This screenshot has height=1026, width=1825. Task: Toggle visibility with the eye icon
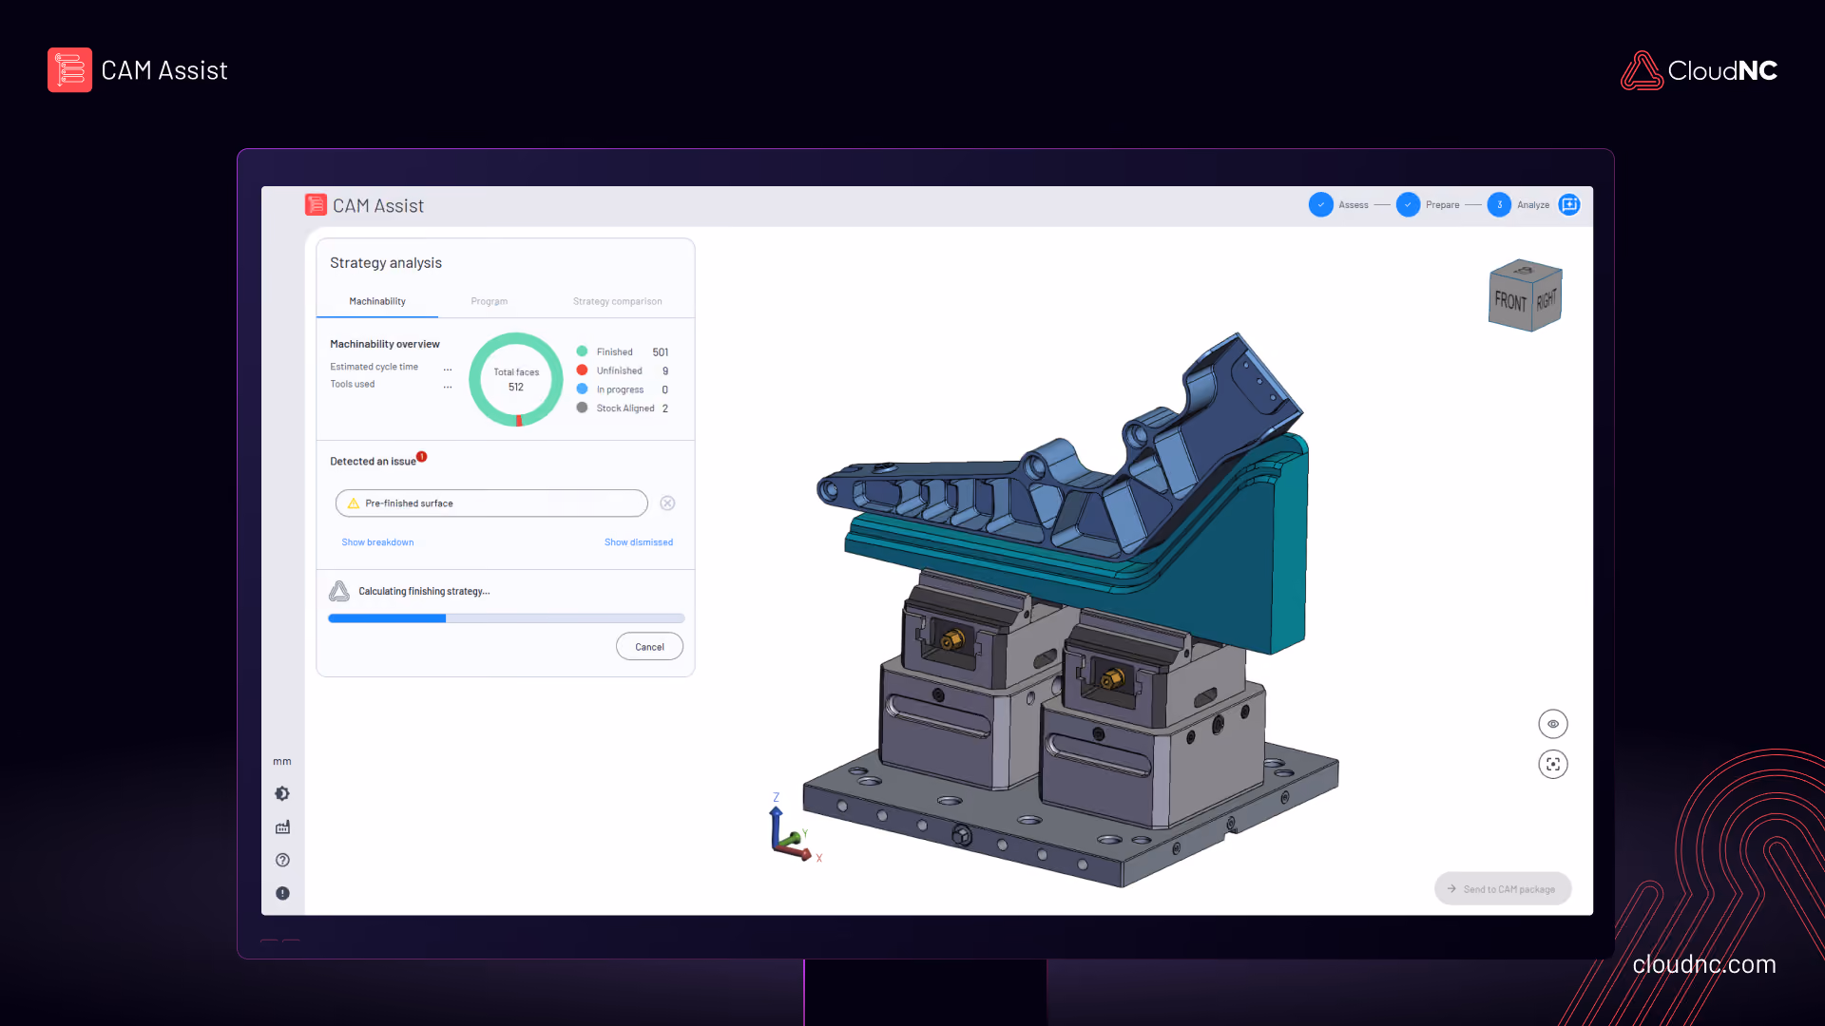click(1553, 724)
